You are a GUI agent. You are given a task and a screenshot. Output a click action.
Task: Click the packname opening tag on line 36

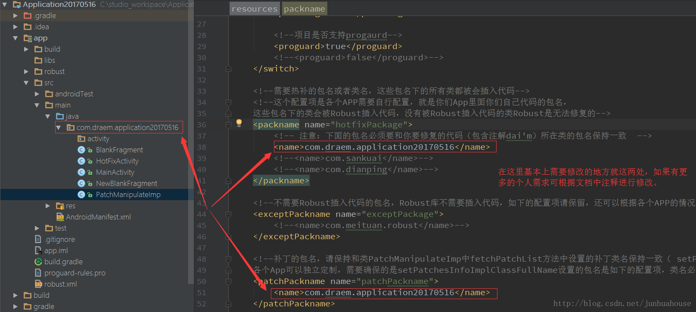(276, 125)
